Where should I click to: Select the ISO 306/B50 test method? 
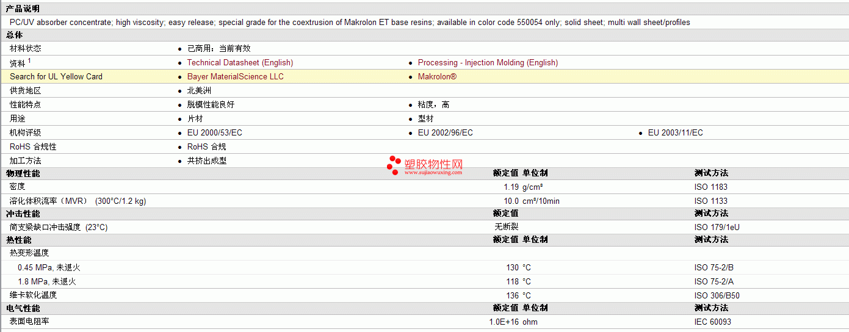click(717, 295)
